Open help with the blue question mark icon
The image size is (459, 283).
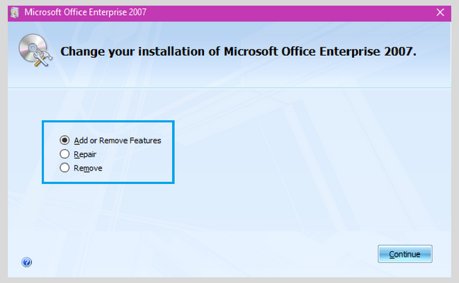(27, 262)
